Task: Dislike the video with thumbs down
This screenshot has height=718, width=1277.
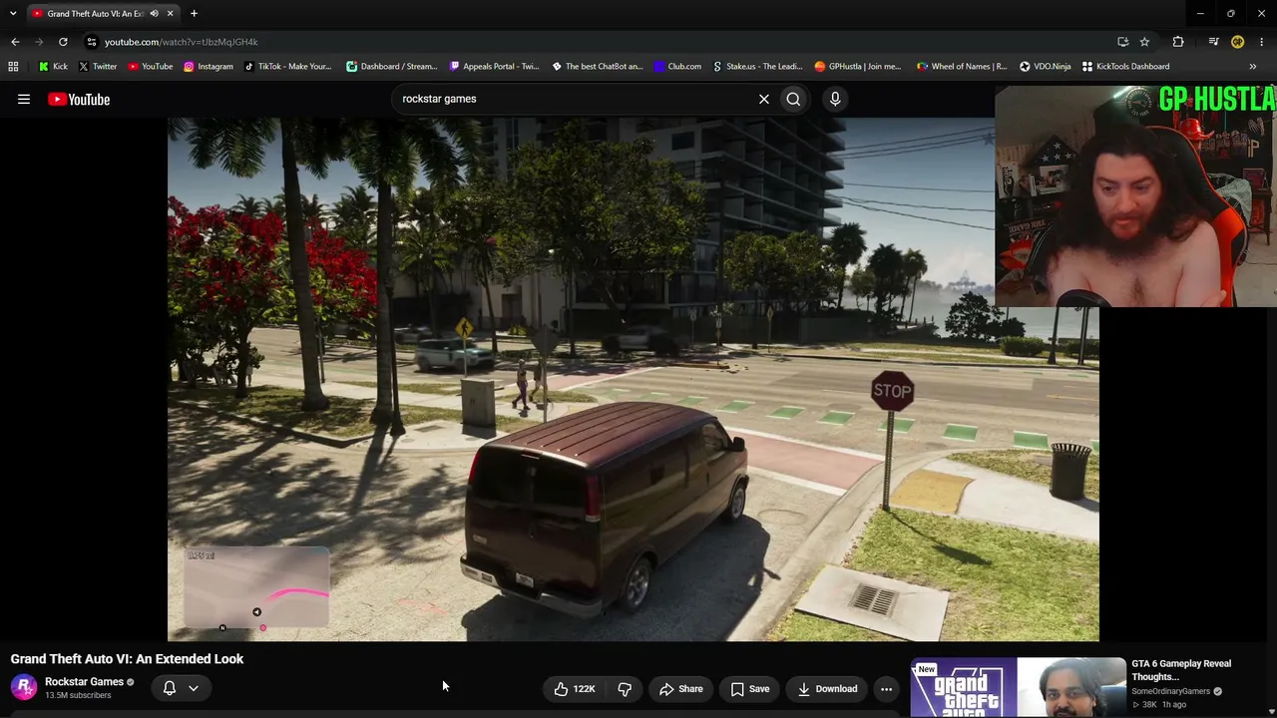Action: click(x=625, y=689)
